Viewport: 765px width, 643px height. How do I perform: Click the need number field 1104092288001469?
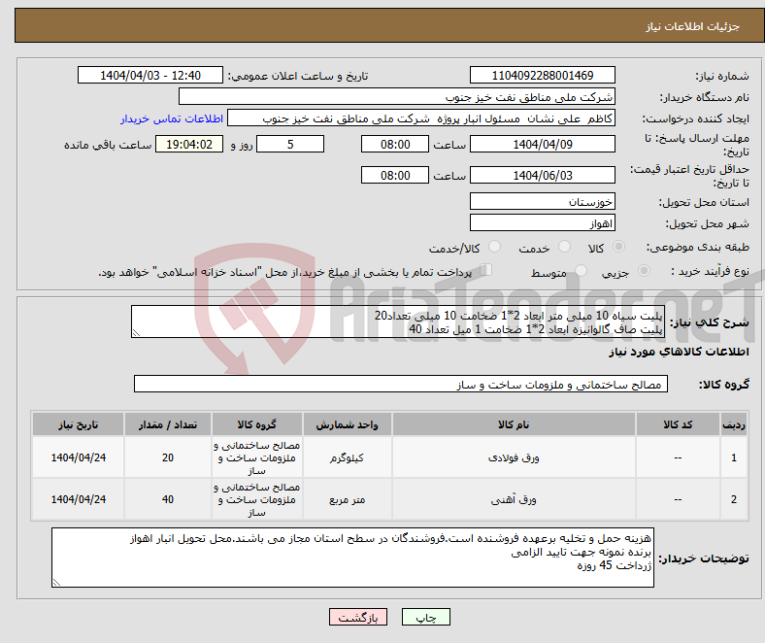tap(542, 75)
